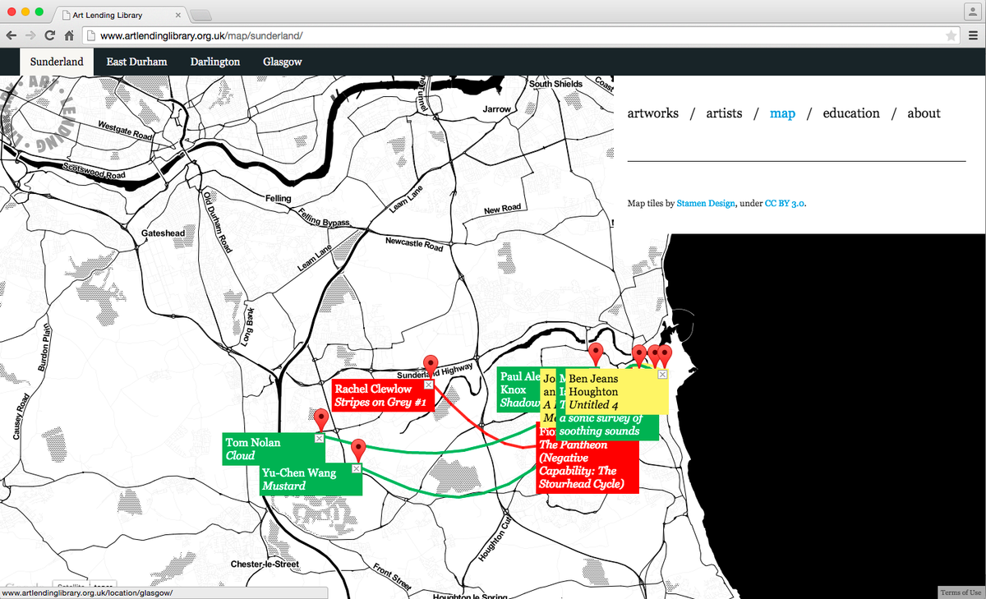Click the map pin above Yu-Chen Wang popup
Image resolution: width=986 pixels, height=599 pixels.
(x=358, y=449)
